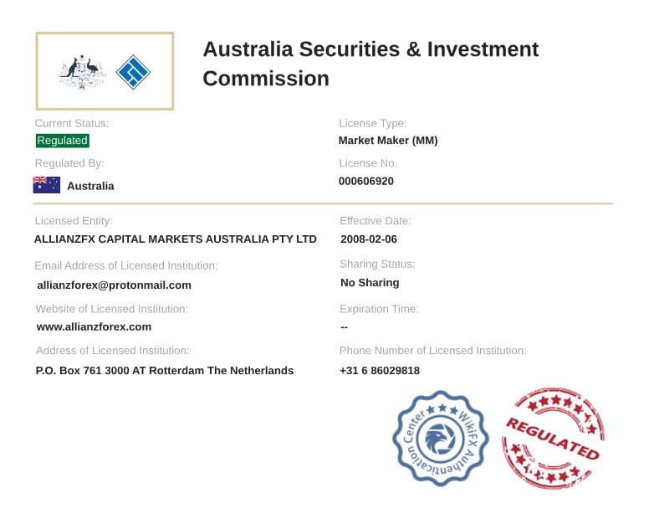Click the No Sharing status value
This screenshot has width=649, height=519.
tap(370, 282)
